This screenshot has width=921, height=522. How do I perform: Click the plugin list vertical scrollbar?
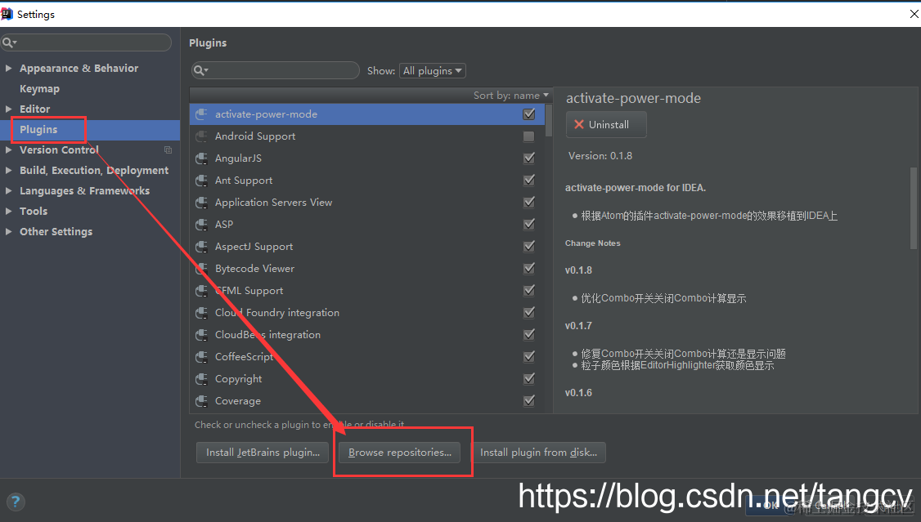(x=549, y=120)
